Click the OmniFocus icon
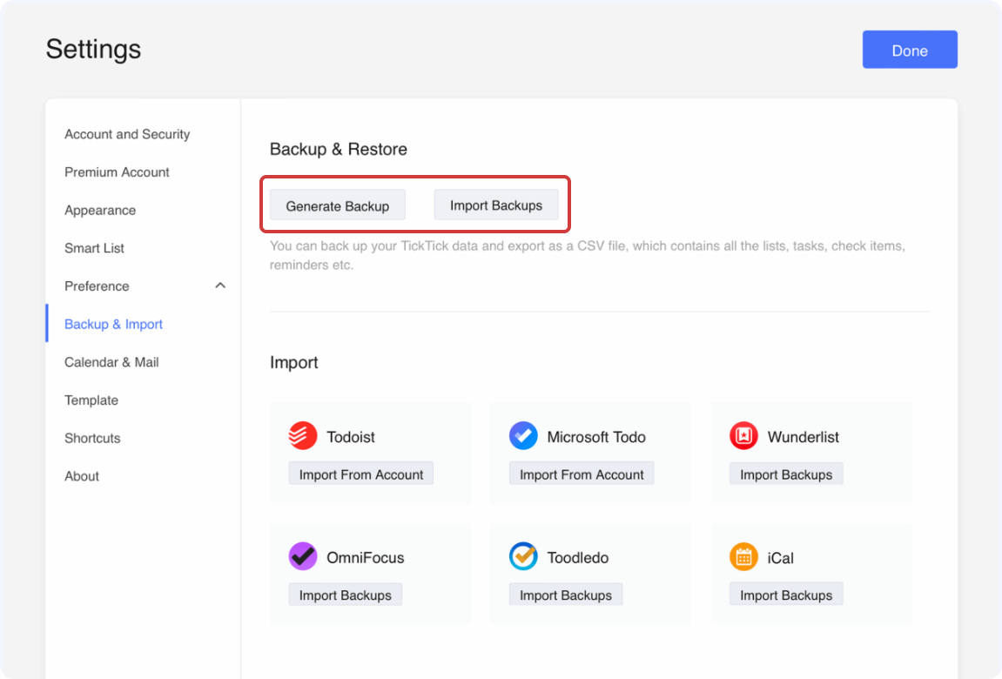Viewport: 1002px width, 679px height. pyautogui.click(x=303, y=557)
